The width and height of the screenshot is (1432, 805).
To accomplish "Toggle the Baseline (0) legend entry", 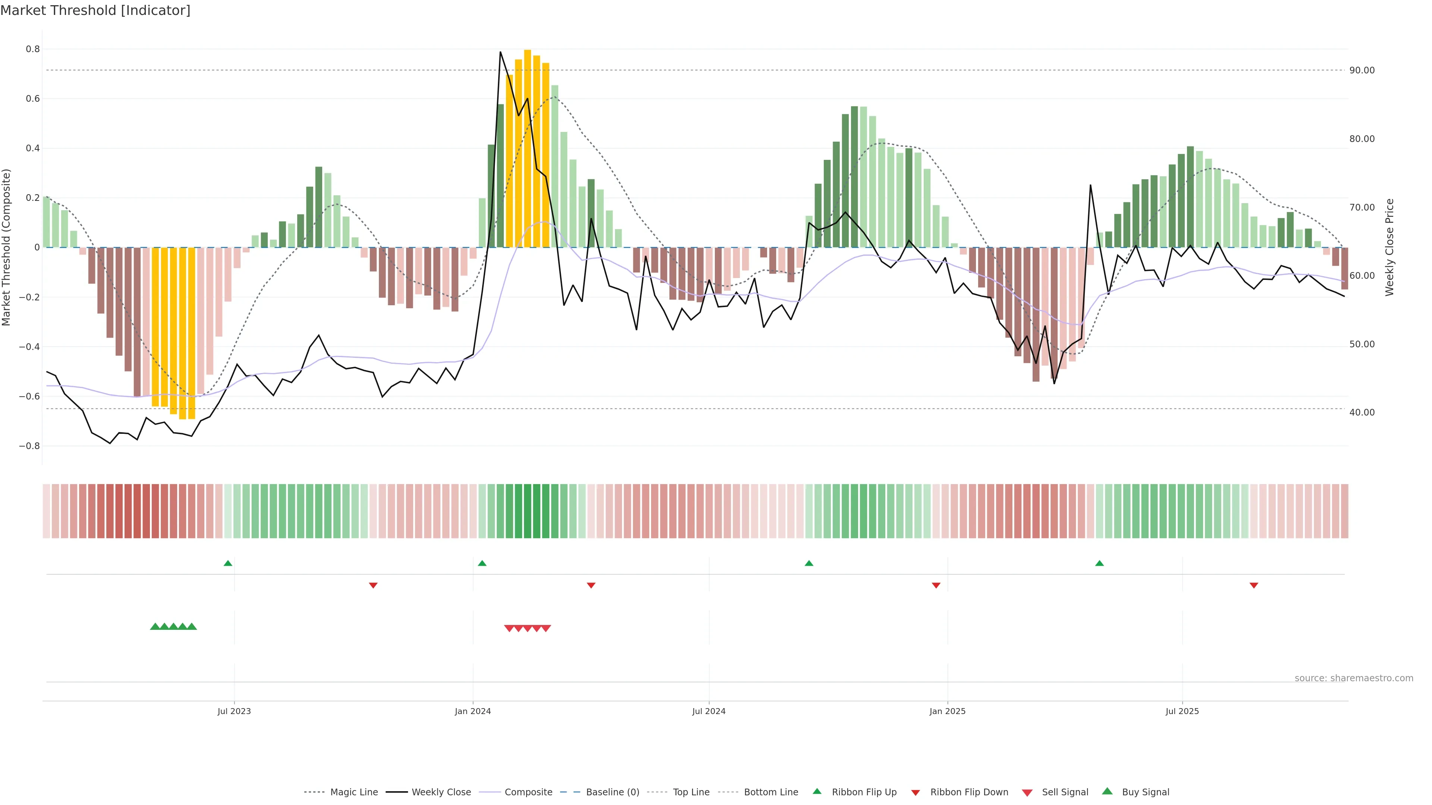I will pos(613,792).
